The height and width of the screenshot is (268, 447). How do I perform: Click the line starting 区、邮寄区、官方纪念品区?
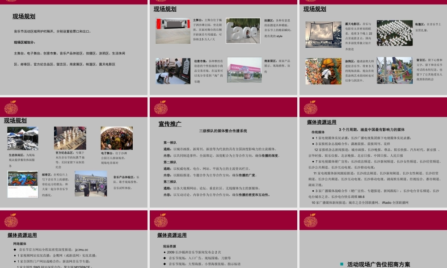tap(65, 64)
